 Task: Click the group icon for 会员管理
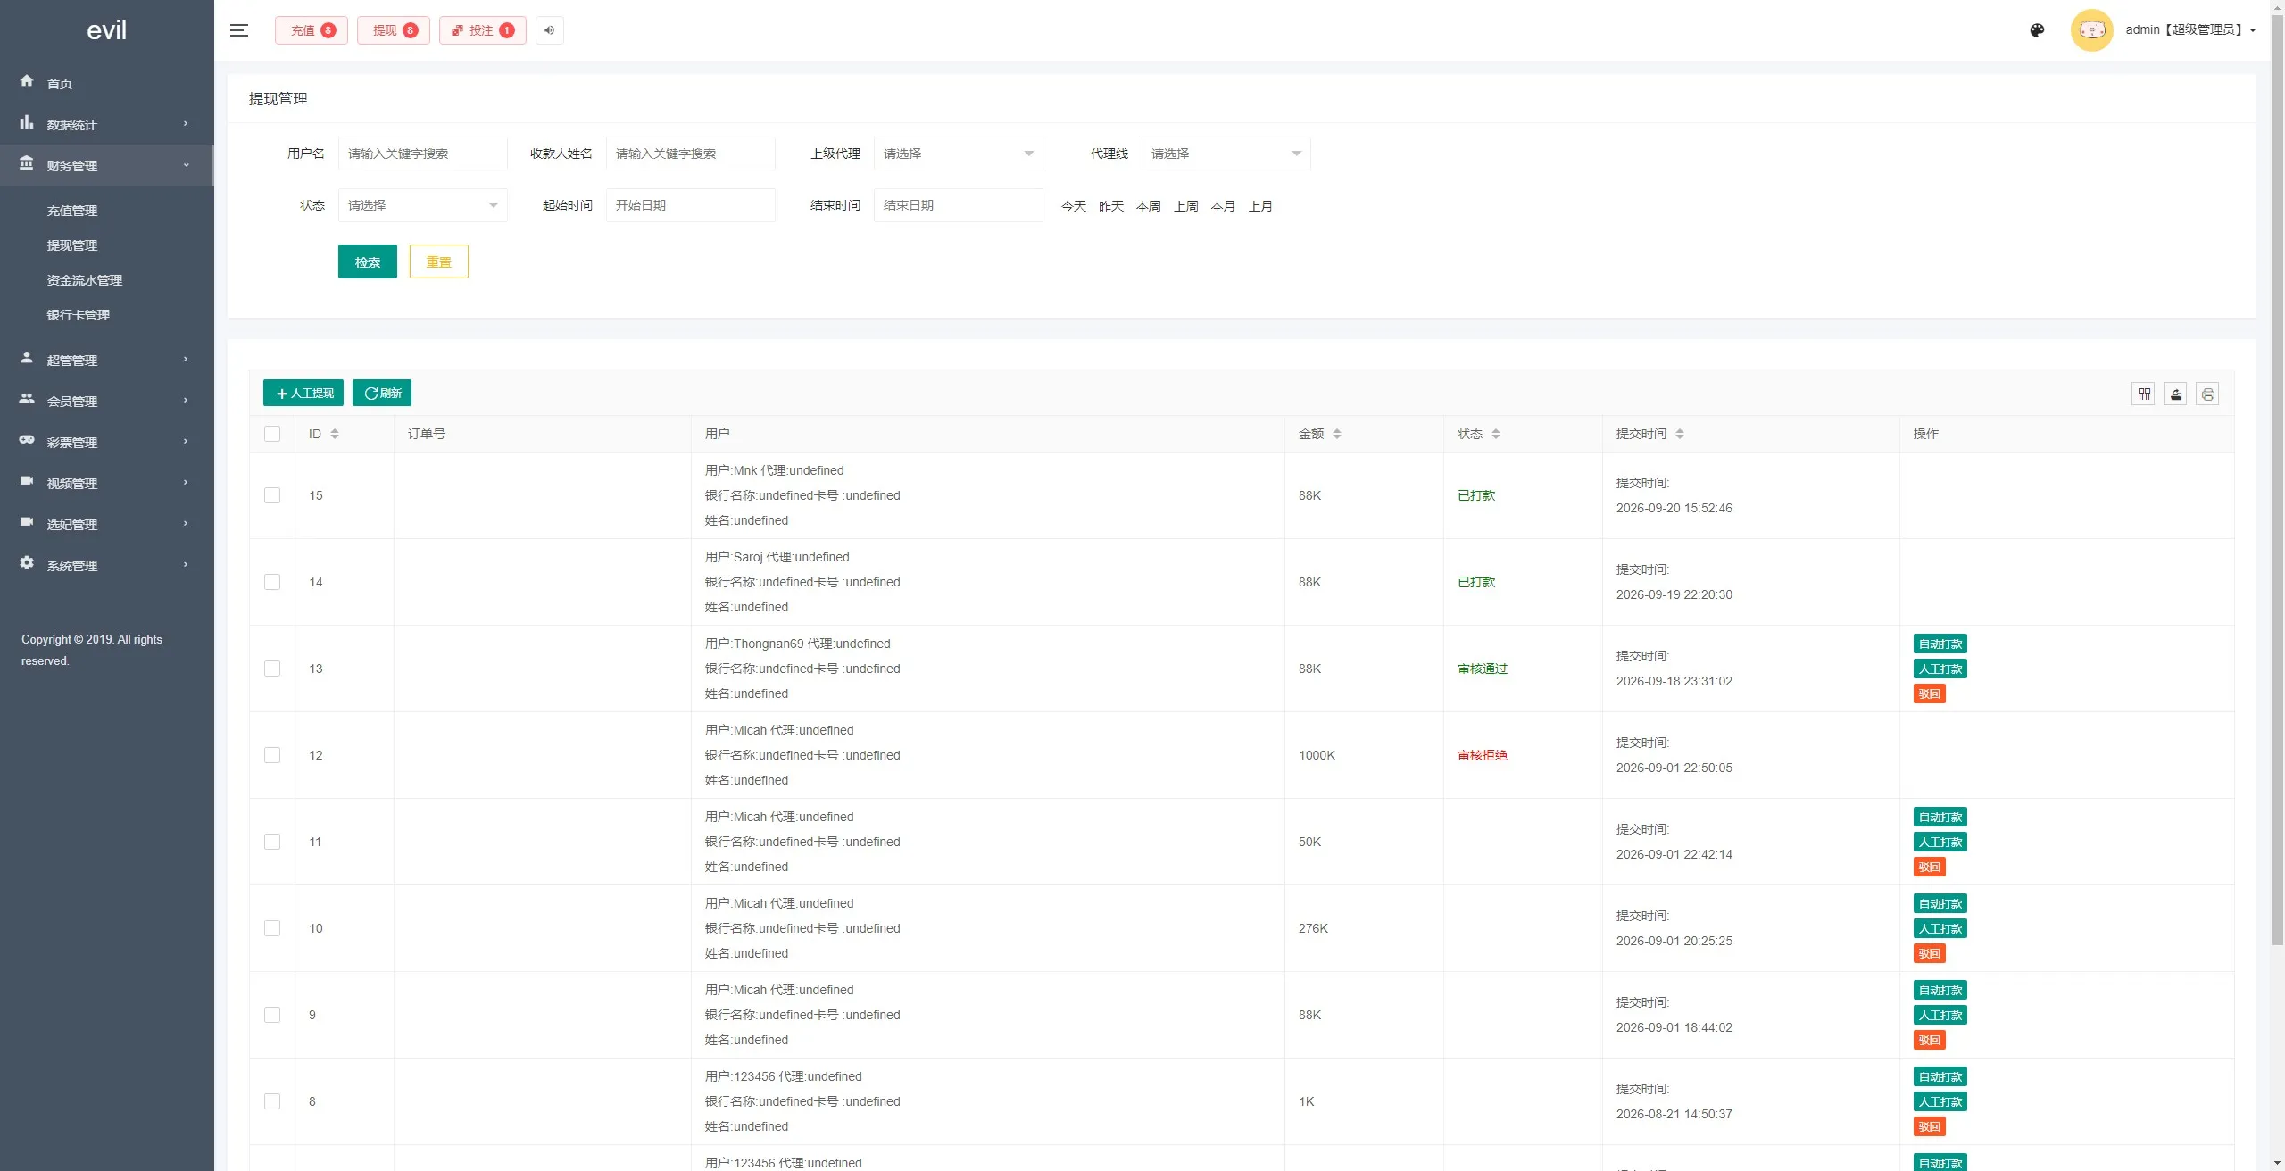tap(27, 399)
